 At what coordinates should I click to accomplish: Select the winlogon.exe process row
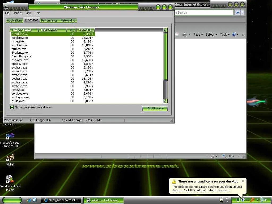point(53,97)
